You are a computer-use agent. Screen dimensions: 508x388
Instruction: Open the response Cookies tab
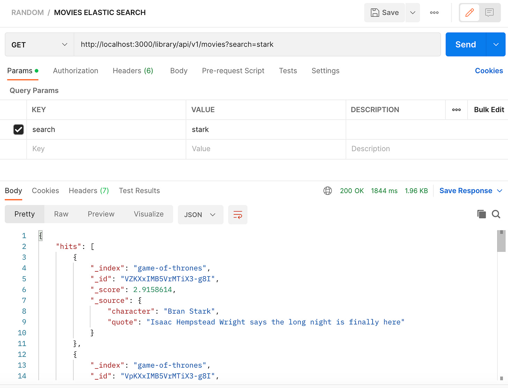click(x=45, y=191)
